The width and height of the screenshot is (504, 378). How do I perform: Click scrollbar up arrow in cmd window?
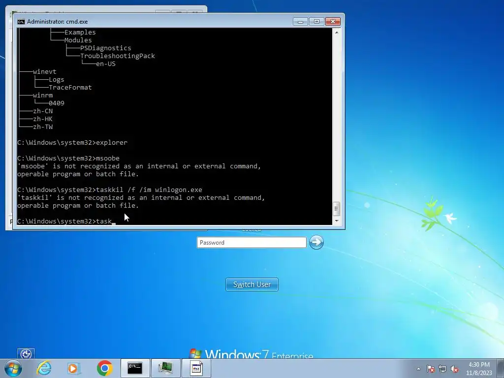click(336, 32)
